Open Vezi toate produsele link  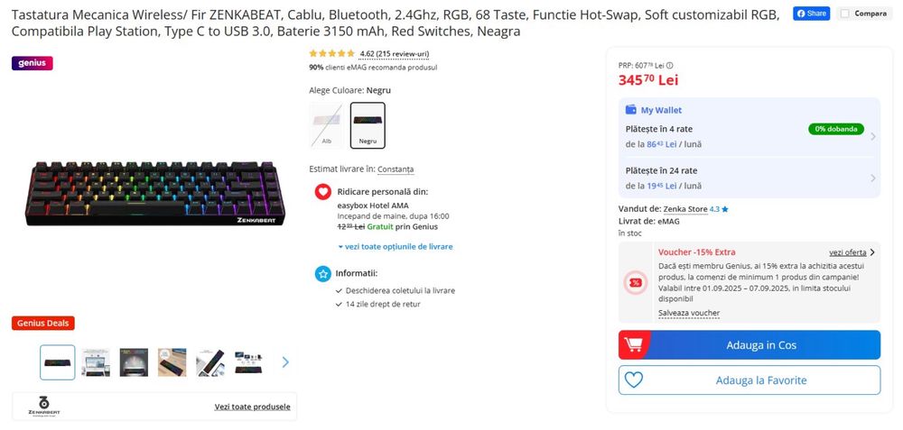pos(252,407)
